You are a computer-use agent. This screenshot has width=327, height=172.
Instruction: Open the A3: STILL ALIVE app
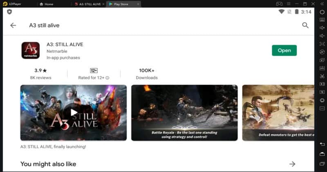coord(284,50)
